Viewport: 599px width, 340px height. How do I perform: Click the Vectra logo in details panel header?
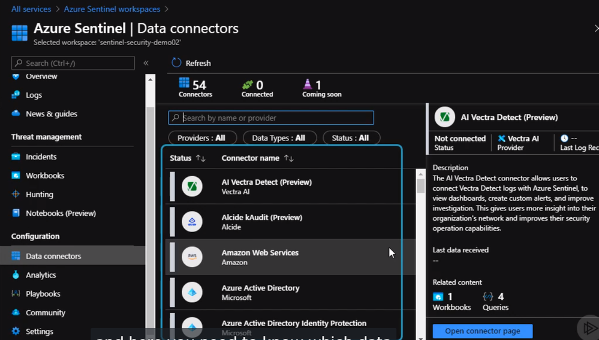(x=445, y=117)
